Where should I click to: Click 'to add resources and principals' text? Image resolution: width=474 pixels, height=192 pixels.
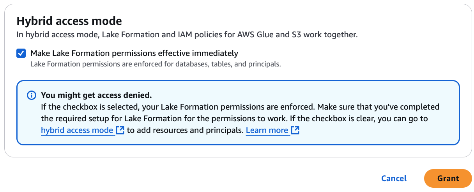185,130
